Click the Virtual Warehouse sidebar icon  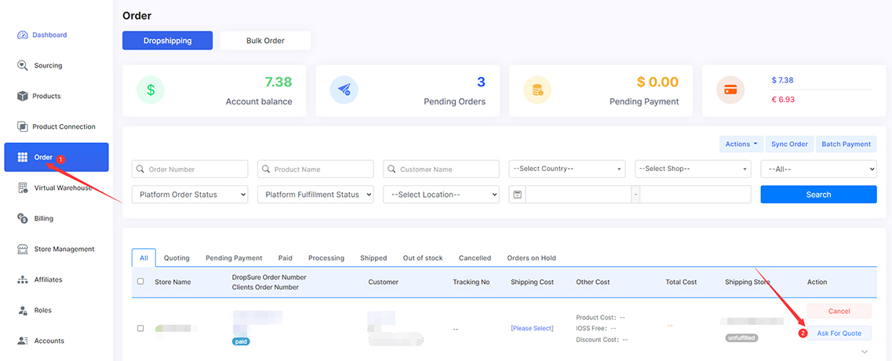(x=23, y=188)
